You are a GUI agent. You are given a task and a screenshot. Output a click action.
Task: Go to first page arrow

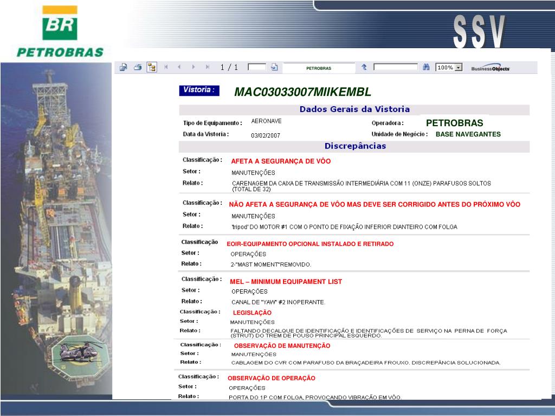coord(166,67)
